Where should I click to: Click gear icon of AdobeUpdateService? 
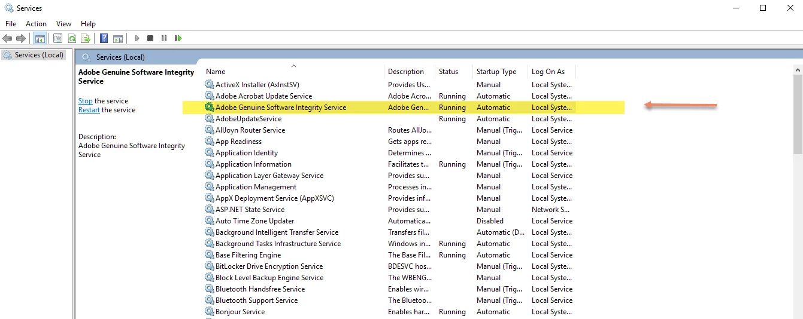pos(210,119)
